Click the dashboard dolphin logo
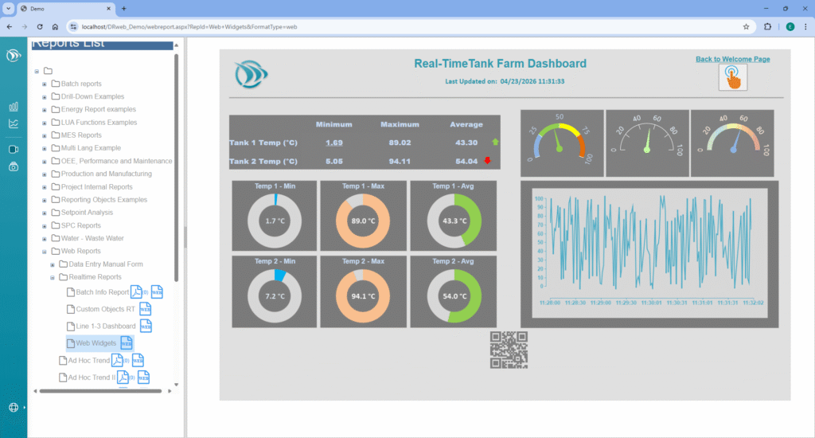The image size is (815, 438). 251,74
